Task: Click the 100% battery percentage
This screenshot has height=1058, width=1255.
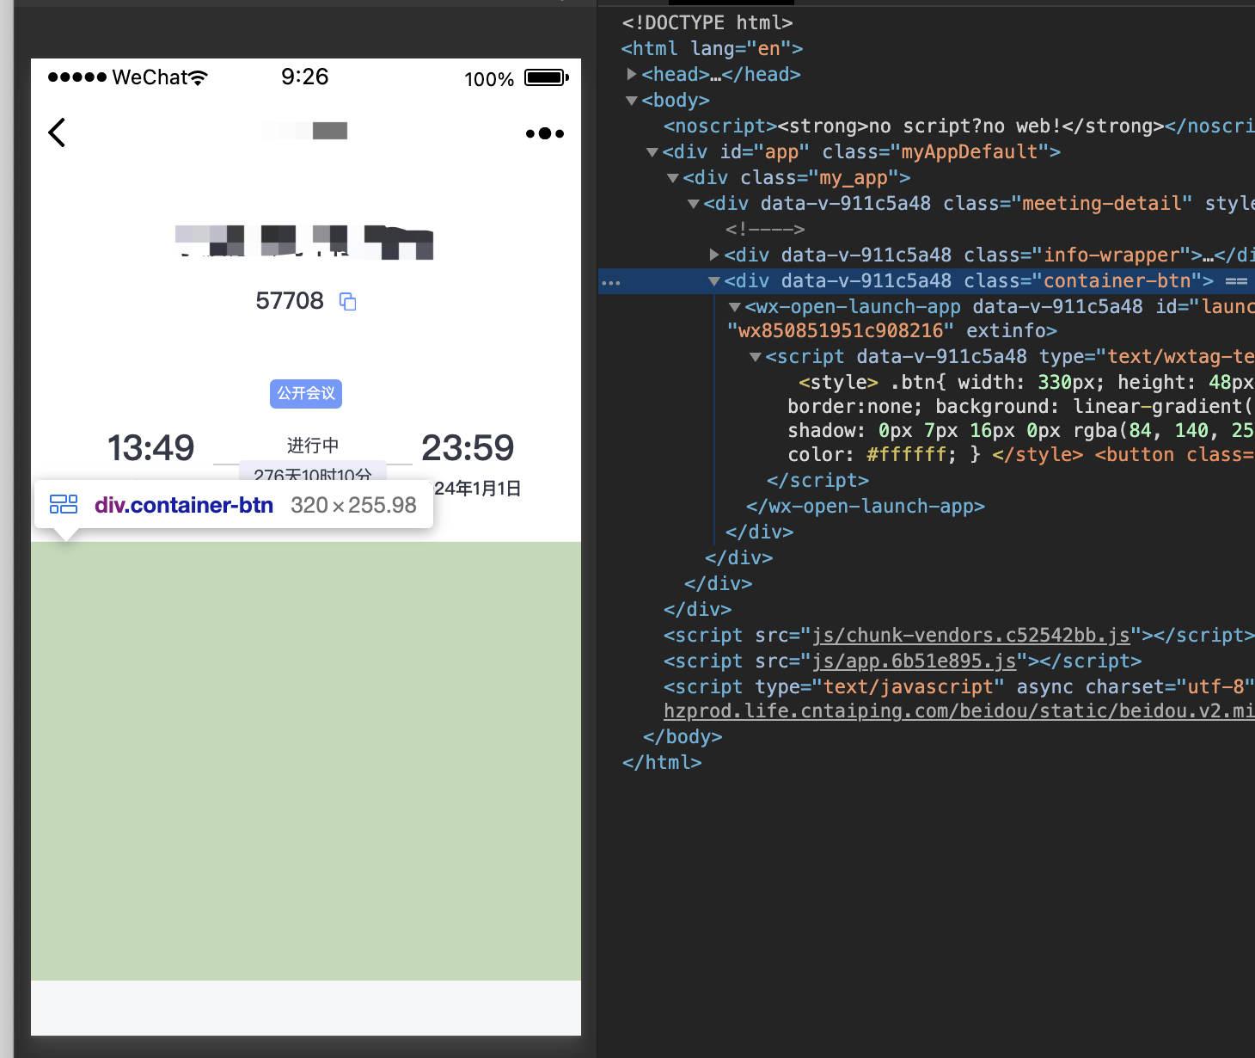Action: click(489, 79)
